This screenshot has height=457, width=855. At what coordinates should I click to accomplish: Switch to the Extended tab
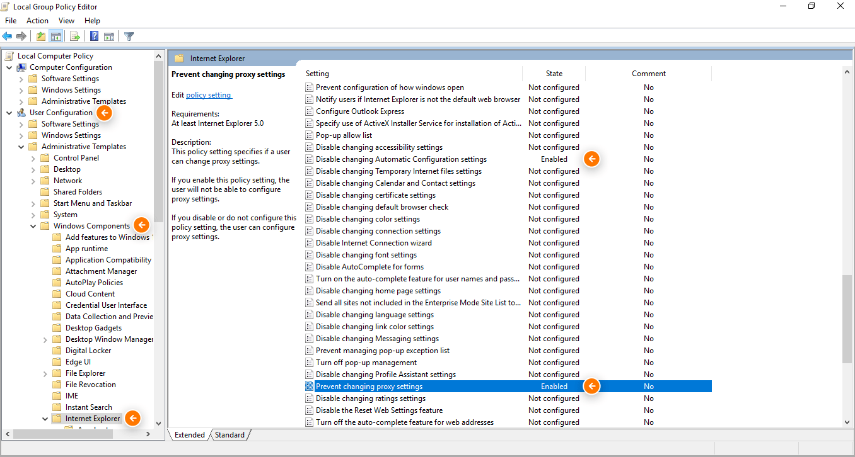190,435
